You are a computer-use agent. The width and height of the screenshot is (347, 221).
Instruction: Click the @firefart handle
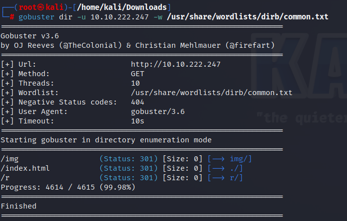pos(251,46)
